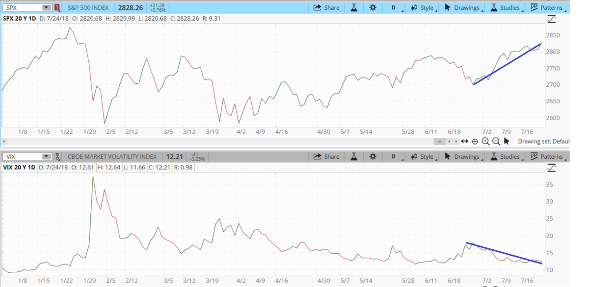The width and height of the screenshot is (589, 287).
Task: Click the Share button on VIX chart
Action: 326,157
